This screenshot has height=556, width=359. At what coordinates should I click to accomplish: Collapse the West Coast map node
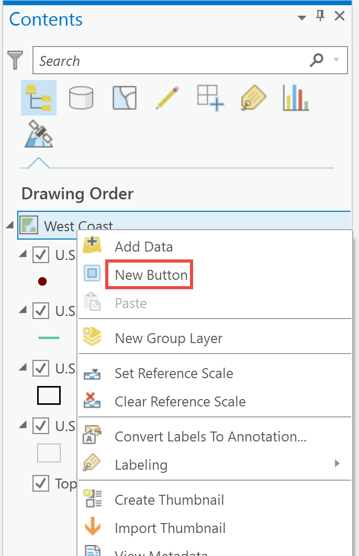(9, 225)
